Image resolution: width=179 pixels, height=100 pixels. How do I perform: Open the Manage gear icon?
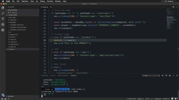click(x=3, y=95)
